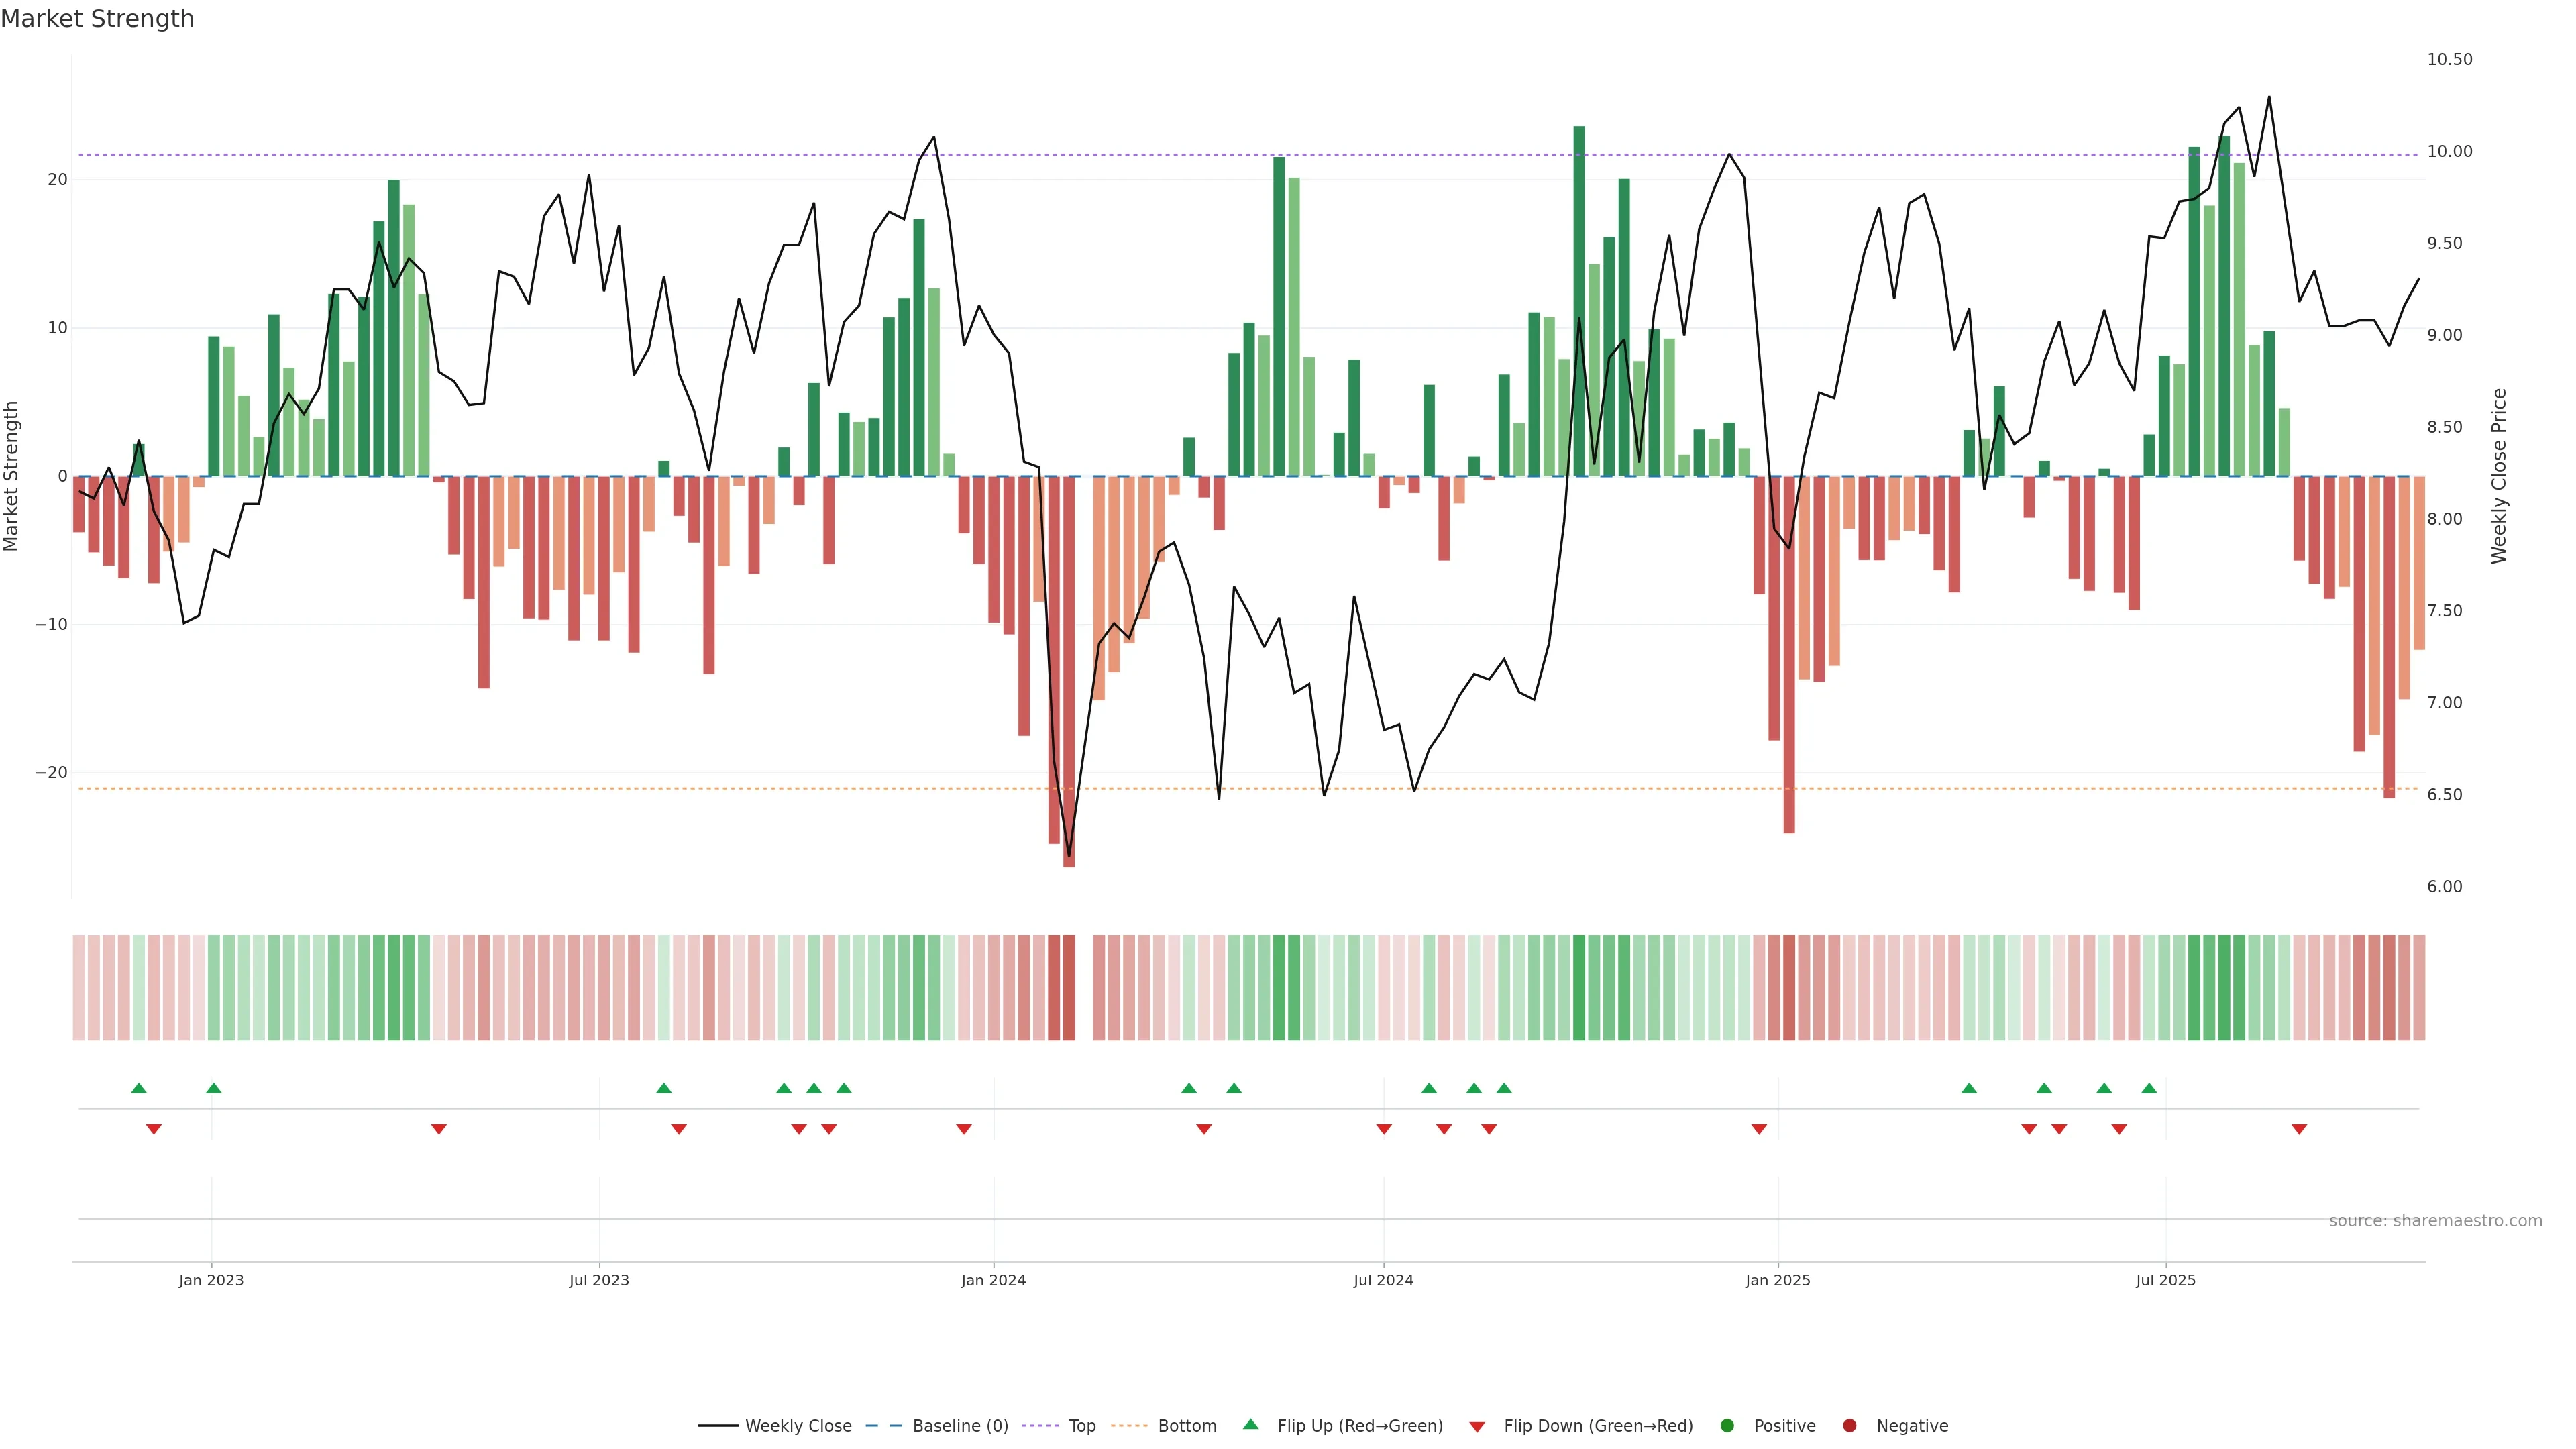
Task: Click the last red flip-down triangle marker
Action: [x=2299, y=1129]
